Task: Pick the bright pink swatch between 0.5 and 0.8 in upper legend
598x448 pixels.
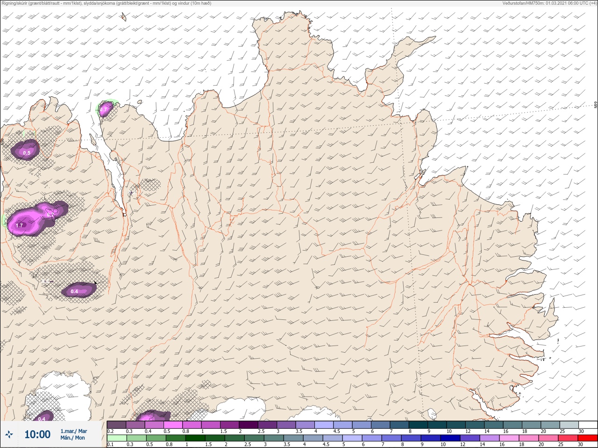Action: click(x=173, y=425)
